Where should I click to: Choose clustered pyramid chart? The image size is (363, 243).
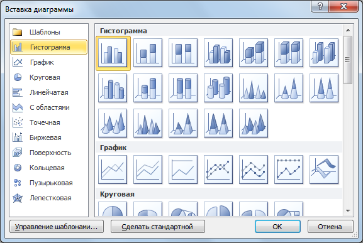pos(148,123)
